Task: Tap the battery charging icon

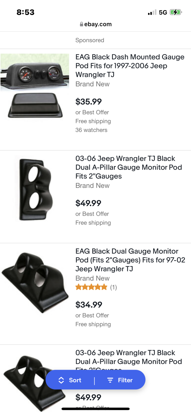Action: point(176,12)
